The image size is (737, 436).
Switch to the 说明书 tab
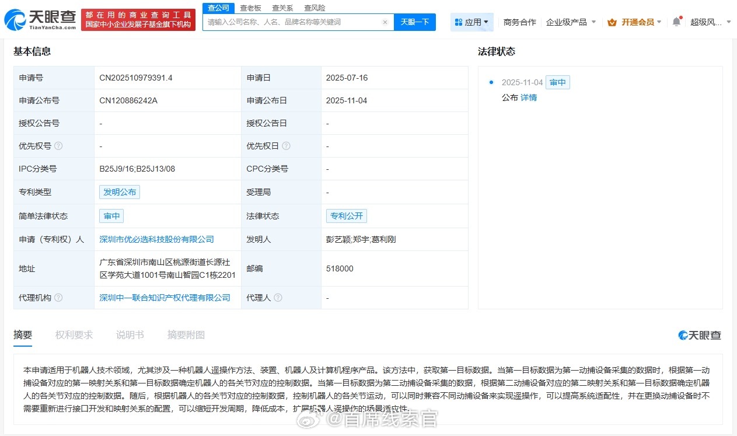[130, 335]
